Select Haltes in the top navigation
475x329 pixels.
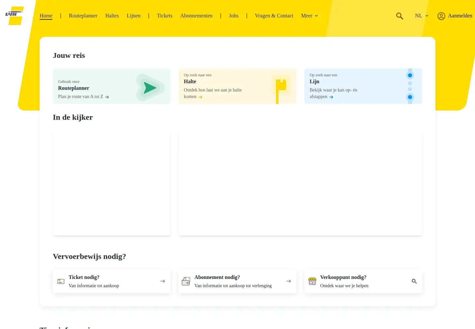pos(112,16)
